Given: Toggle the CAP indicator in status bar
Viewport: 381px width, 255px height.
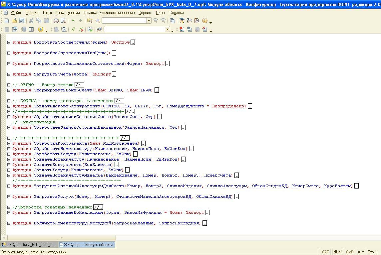Looking at the screenshot, I should click(326, 252).
